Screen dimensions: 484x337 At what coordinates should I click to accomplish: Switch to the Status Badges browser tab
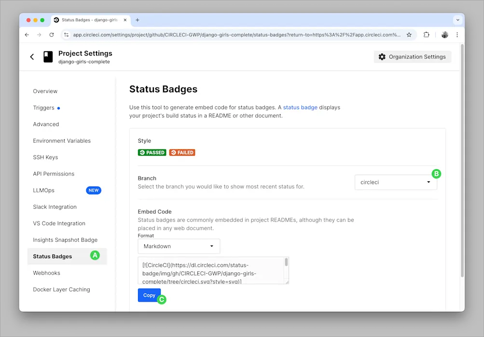[x=89, y=20]
